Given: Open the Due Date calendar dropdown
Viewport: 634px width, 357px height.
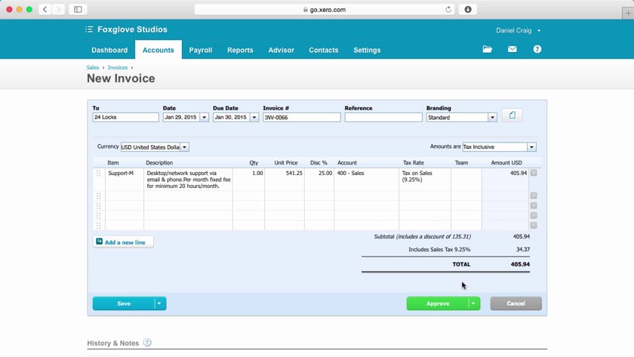Looking at the screenshot, I should click(254, 117).
